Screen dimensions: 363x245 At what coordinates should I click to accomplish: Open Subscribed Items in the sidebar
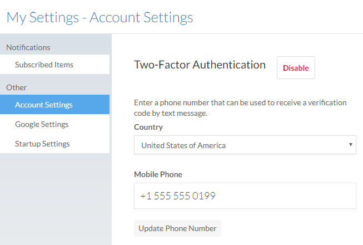54,65
